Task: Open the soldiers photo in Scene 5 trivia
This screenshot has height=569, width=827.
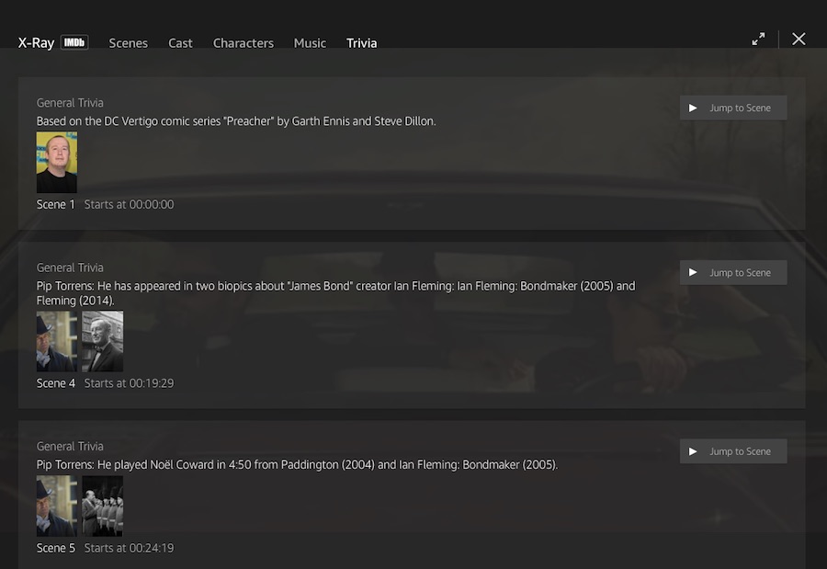Action: tap(102, 506)
